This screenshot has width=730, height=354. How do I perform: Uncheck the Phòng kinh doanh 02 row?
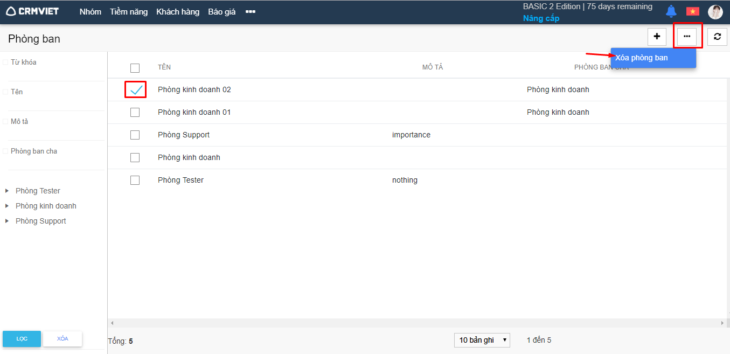click(x=136, y=89)
